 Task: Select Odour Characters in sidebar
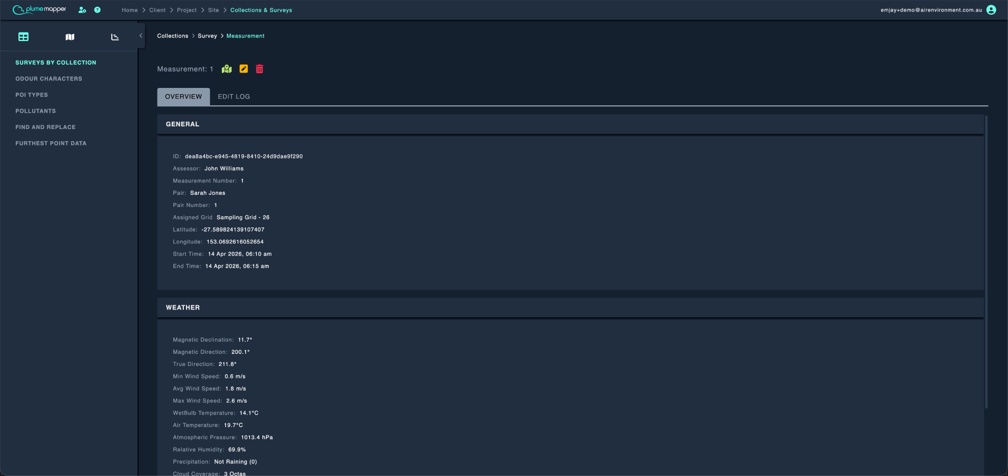pos(49,79)
